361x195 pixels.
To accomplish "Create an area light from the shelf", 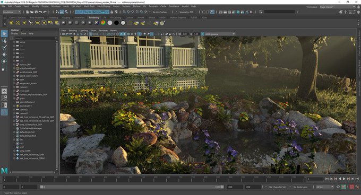I will tap(37, 23).
